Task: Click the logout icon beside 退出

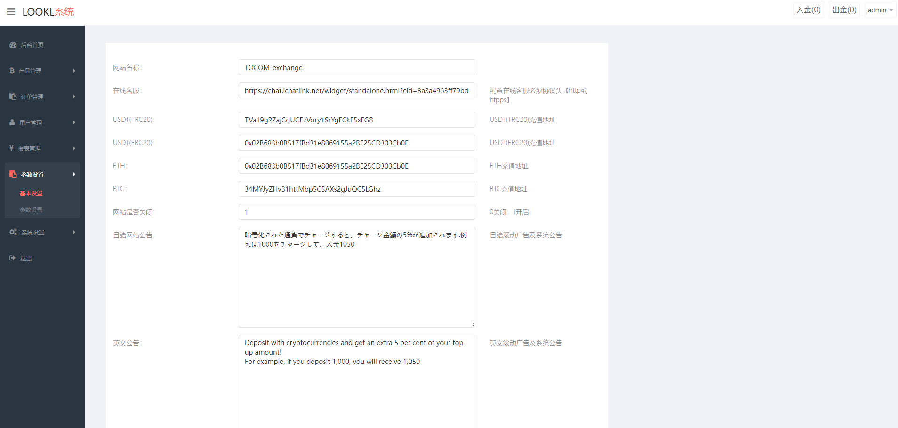Action: pyautogui.click(x=13, y=258)
